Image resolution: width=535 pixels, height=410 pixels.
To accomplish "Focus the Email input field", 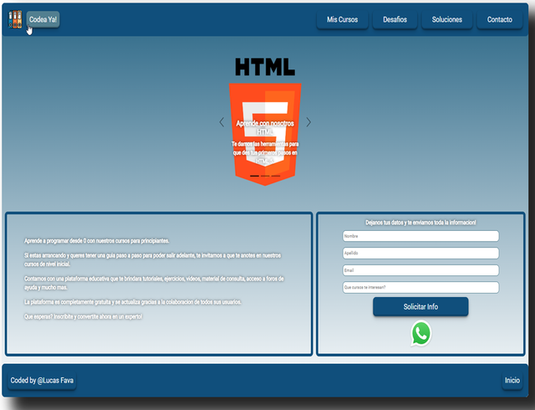I will [420, 270].
